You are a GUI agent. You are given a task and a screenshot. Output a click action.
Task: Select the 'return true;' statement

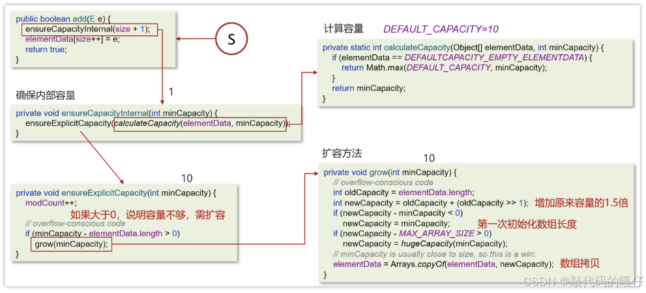pyautogui.click(x=46, y=50)
